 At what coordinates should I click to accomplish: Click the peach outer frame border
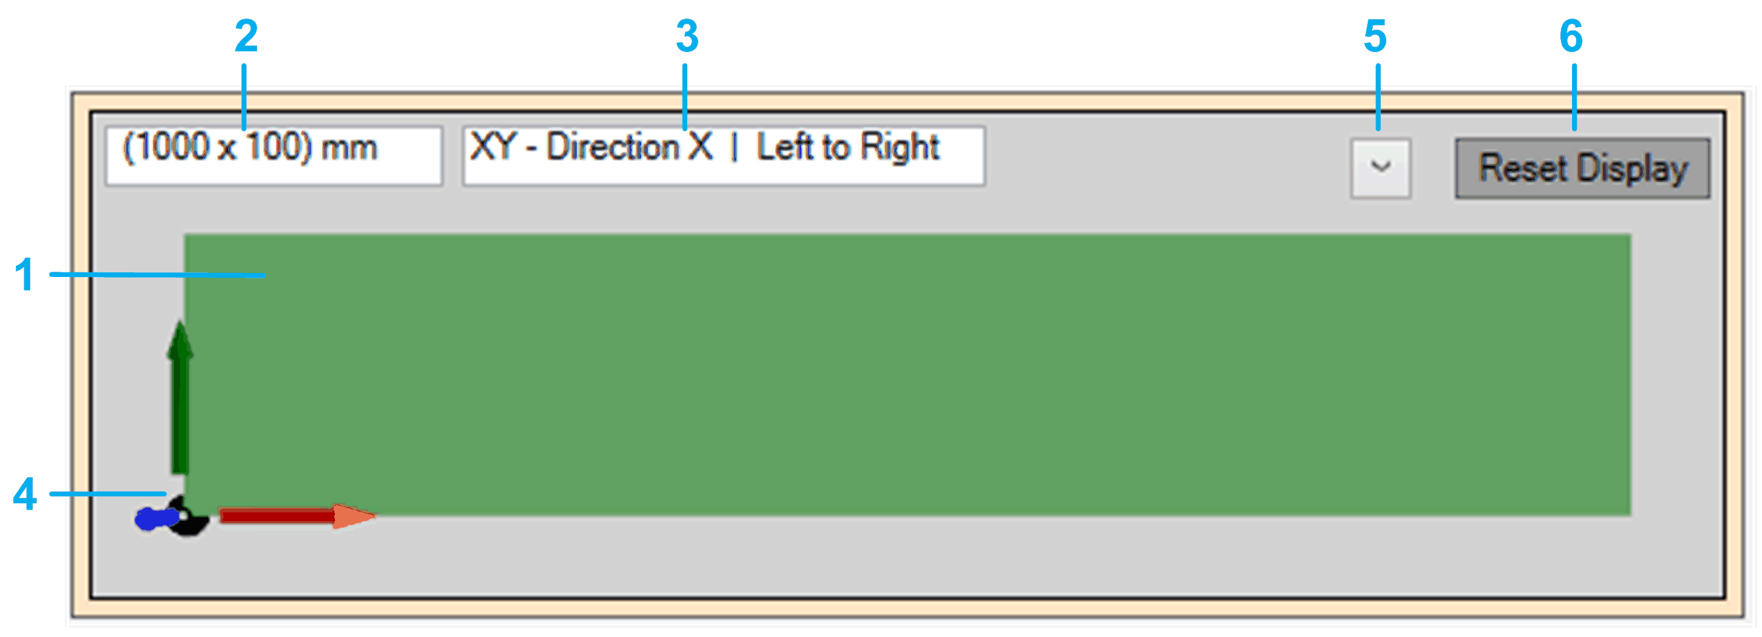(907, 102)
